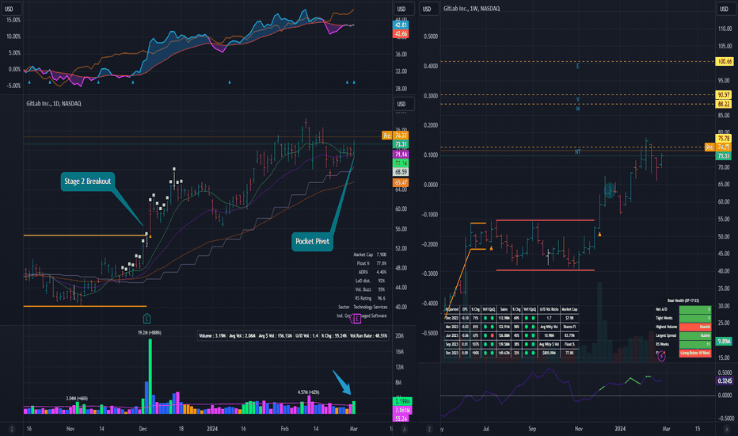Click the red Highest Volume Bearish cell
This screenshot has height=436, width=738.
(x=695, y=327)
